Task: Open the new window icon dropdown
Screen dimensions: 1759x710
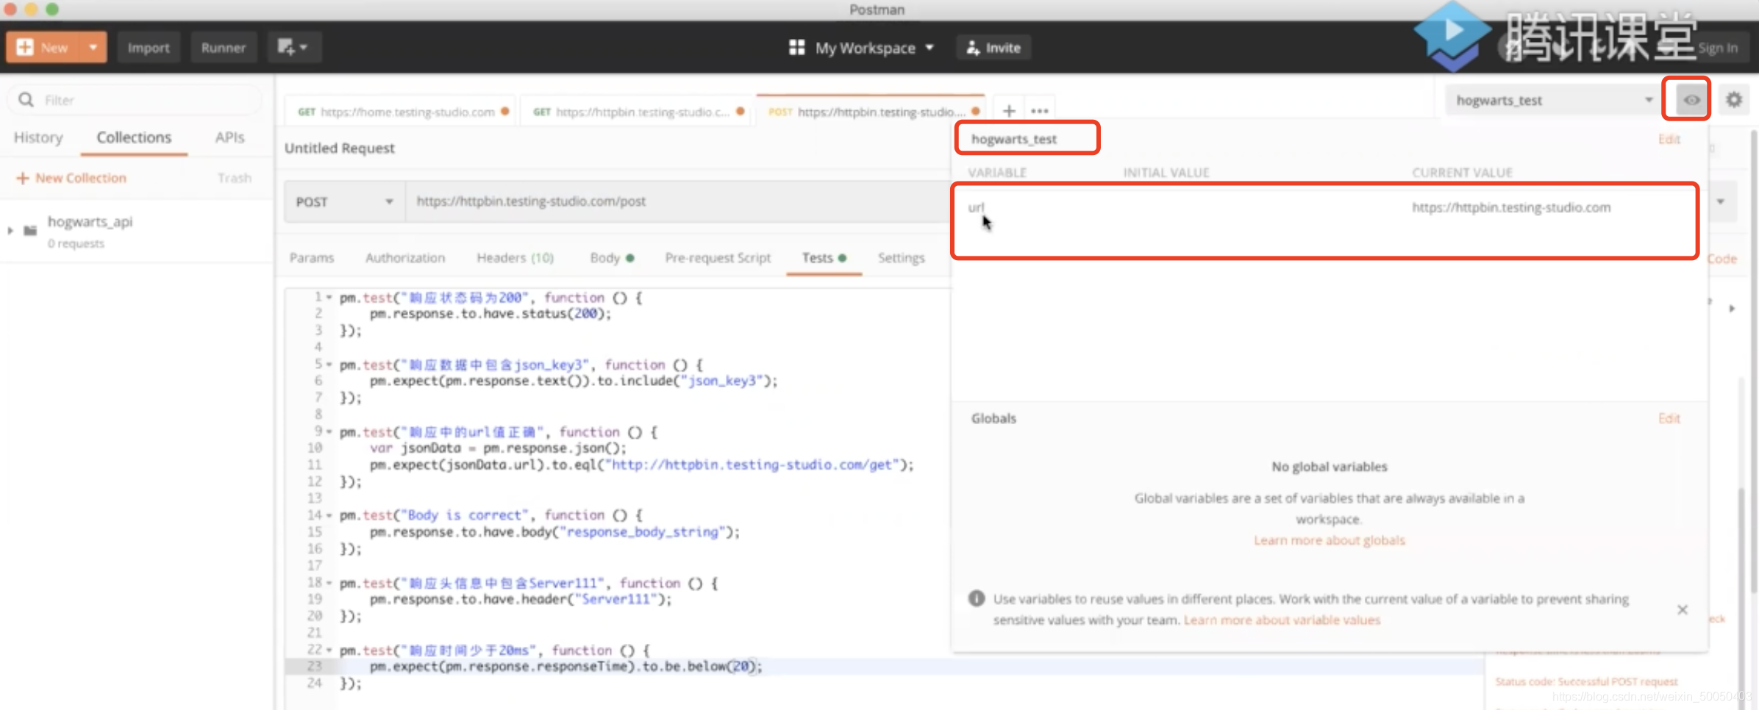Action: pyautogui.click(x=293, y=48)
